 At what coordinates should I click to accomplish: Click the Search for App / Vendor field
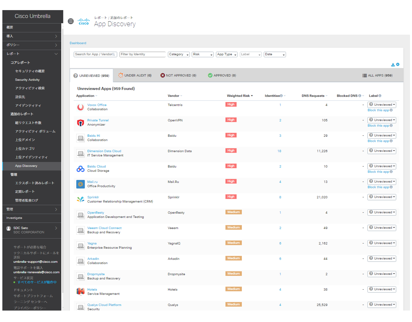pyautogui.click(x=95, y=54)
